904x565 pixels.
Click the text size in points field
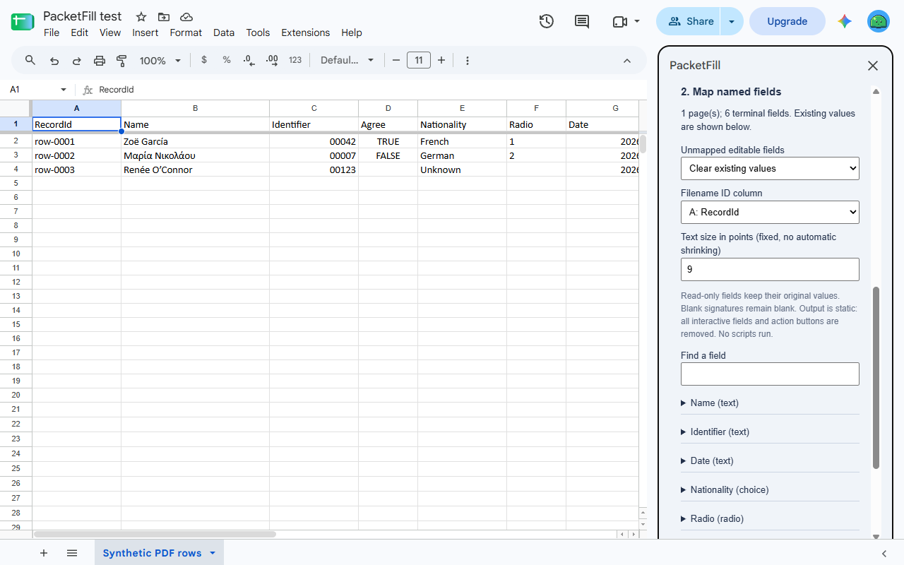[x=770, y=269]
